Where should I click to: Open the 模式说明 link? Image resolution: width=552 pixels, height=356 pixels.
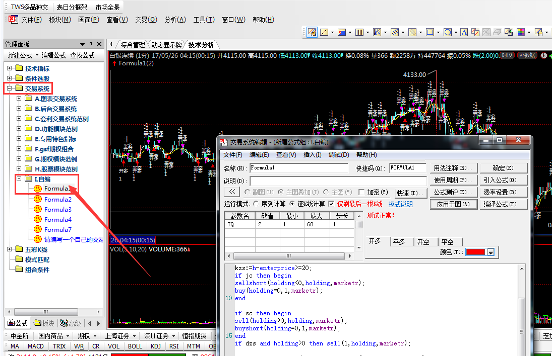400,204
